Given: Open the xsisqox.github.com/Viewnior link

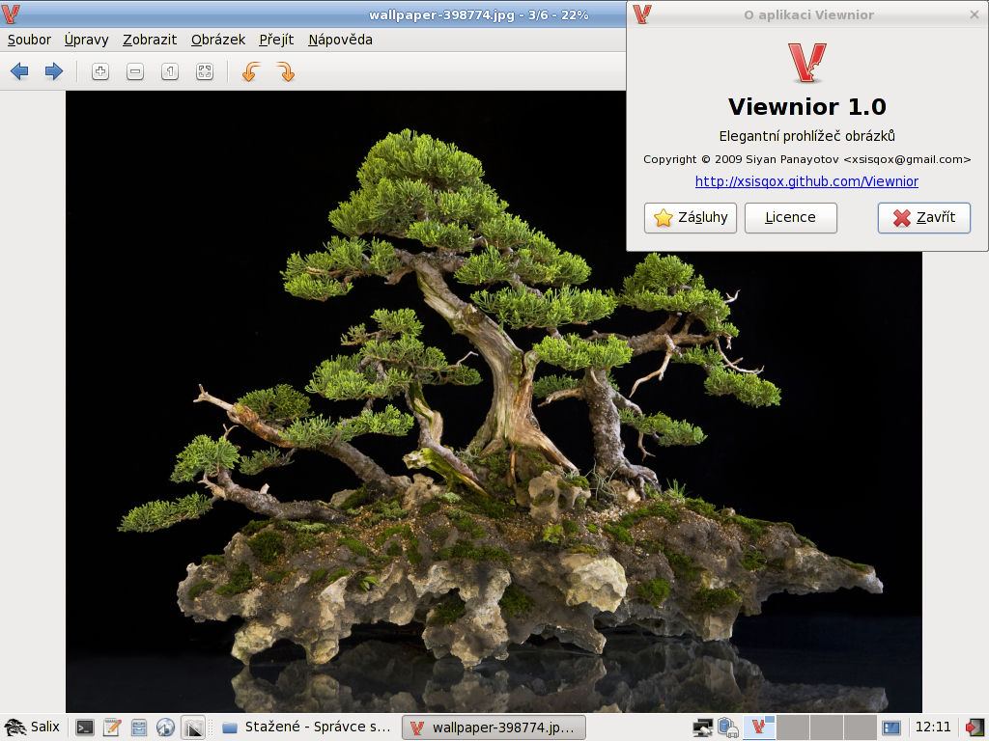Looking at the screenshot, I should 806,181.
